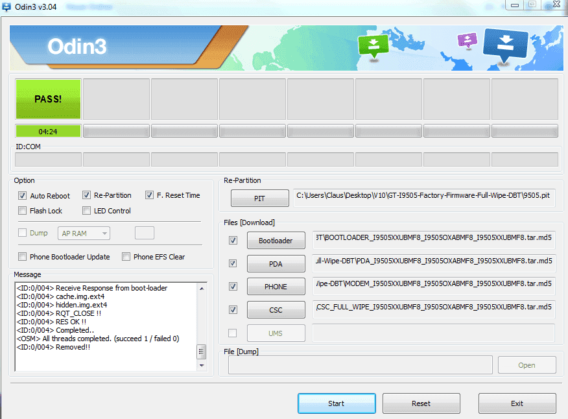Image resolution: width=568 pixels, height=419 pixels.
Task: Open the AP RAM dropdown
Action: point(84,233)
